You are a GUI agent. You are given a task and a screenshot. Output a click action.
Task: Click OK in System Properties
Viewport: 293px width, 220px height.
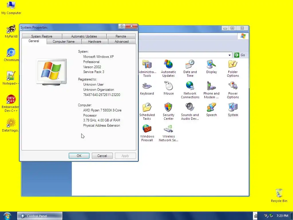pos(79,156)
